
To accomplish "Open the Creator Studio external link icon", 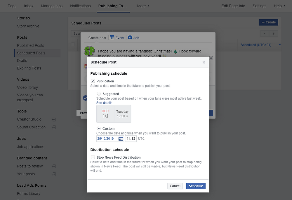I will click(54, 119).
